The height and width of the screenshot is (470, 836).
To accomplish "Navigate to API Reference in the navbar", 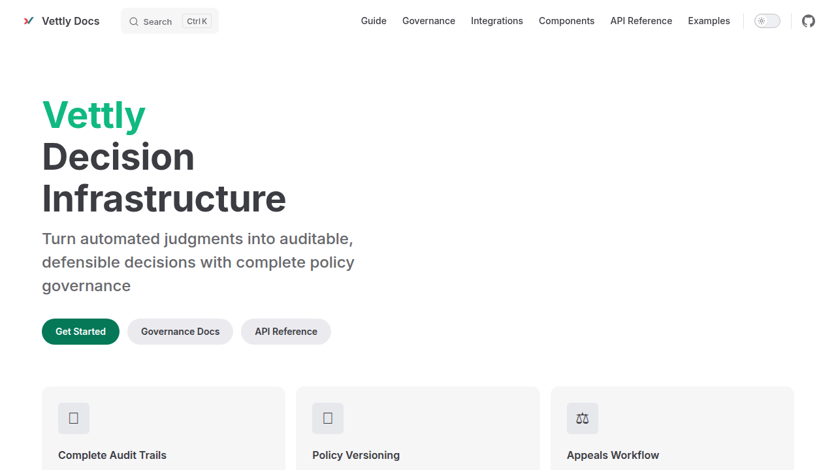I will coord(641,21).
